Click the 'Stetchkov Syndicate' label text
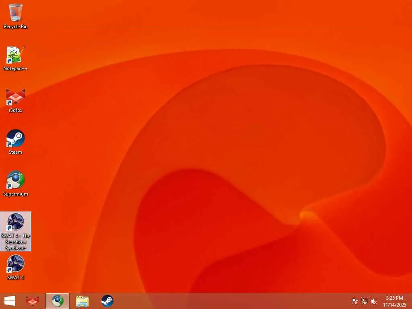 [x=16, y=245]
